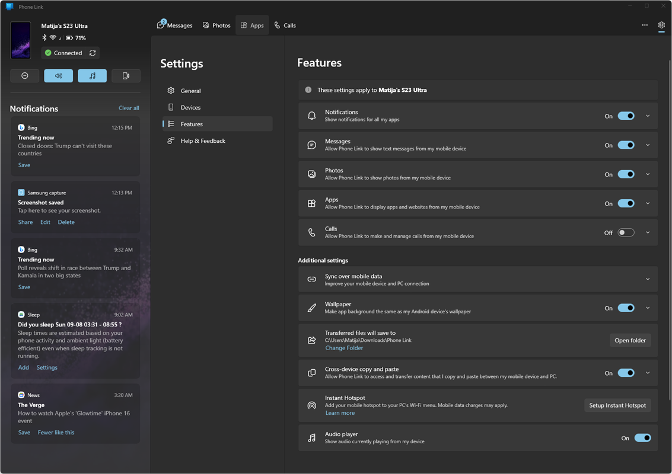Turn off the Photos toggle

[x=626, y=174]
